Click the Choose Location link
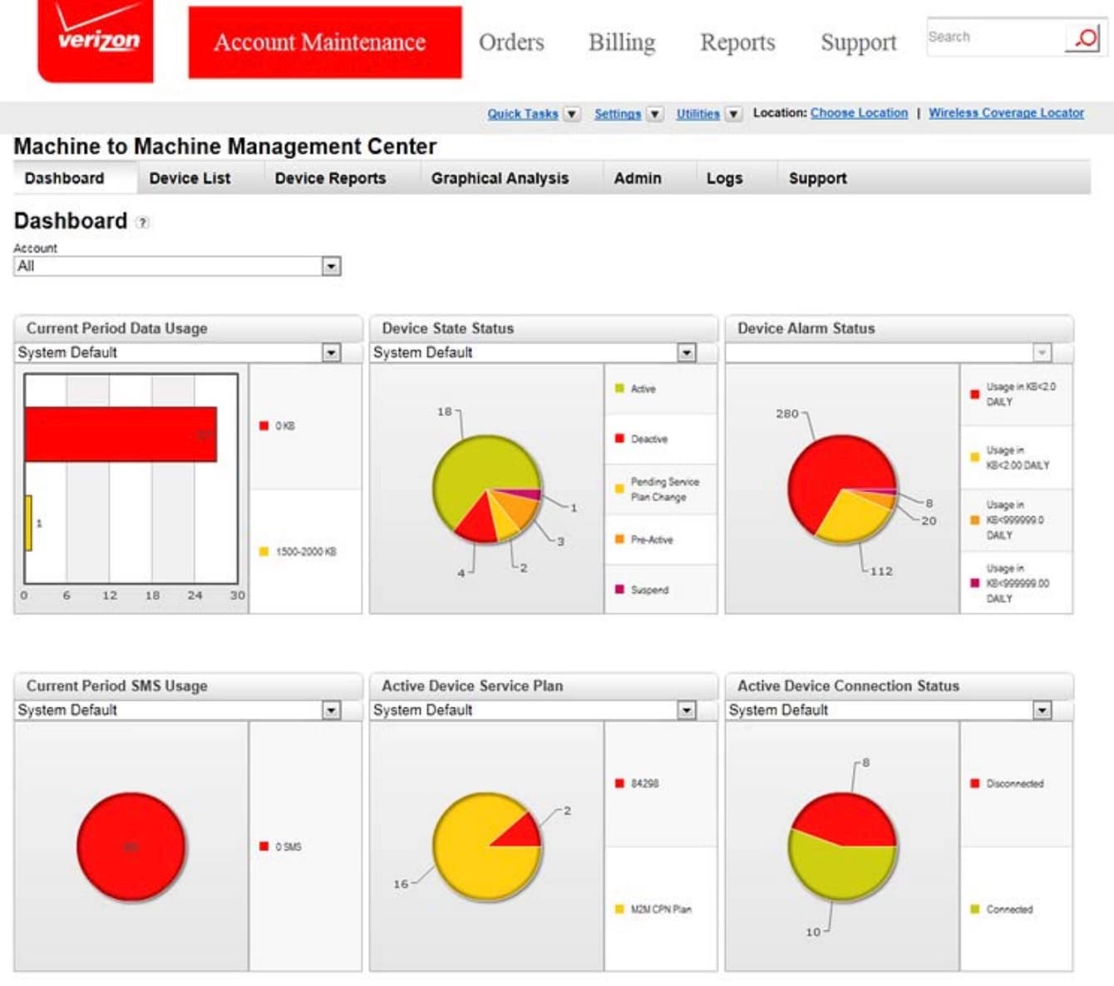This screenshot has height=986, width=1114. tap(859, 113)
